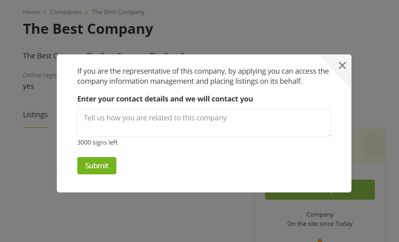This screenshot has height=242, width=399.
Task: Click the textarea resize handle corner
Action: click(329, 135)
